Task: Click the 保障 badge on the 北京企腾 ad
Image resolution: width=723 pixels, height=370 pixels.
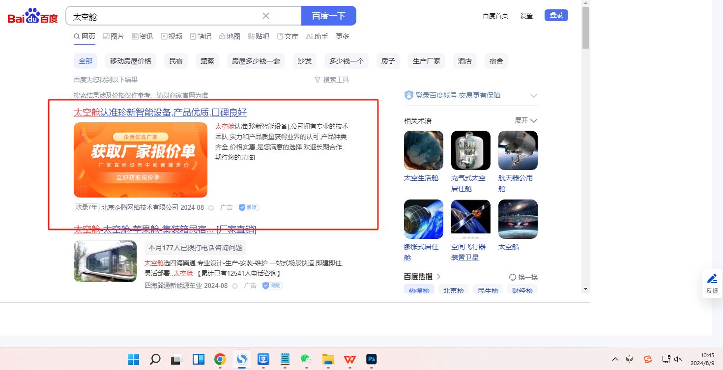Action: pyautogui.click(x=249, y=207)
